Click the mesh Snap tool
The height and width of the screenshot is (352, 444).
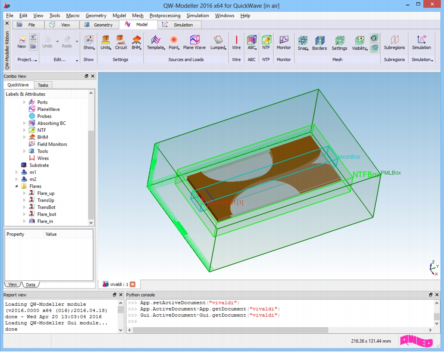303,43
